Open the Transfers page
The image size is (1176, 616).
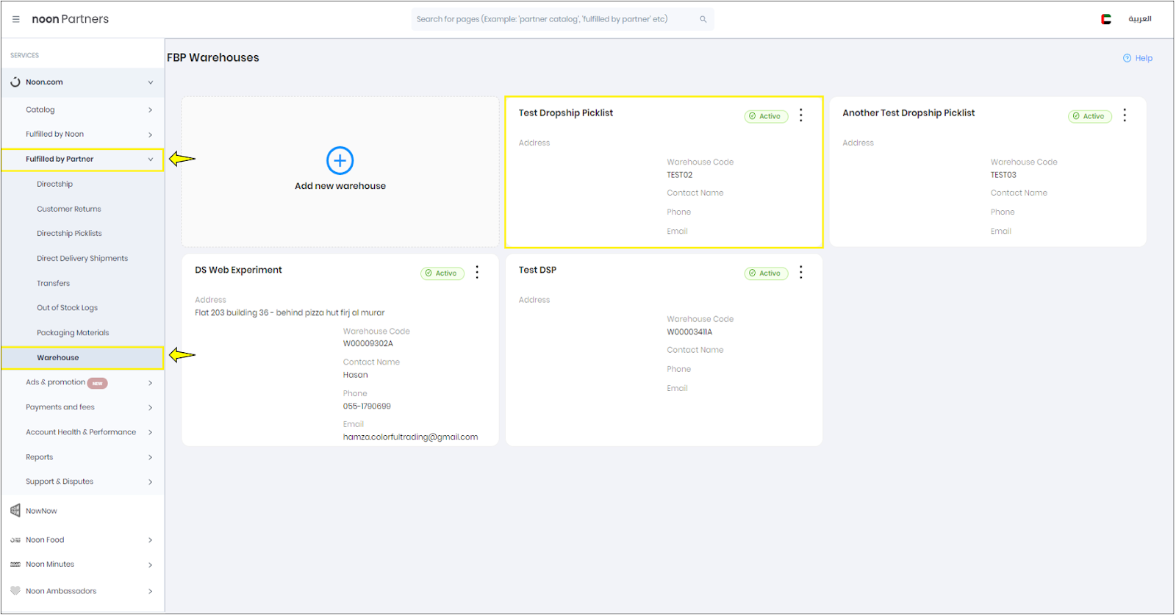tap(54, 284)
